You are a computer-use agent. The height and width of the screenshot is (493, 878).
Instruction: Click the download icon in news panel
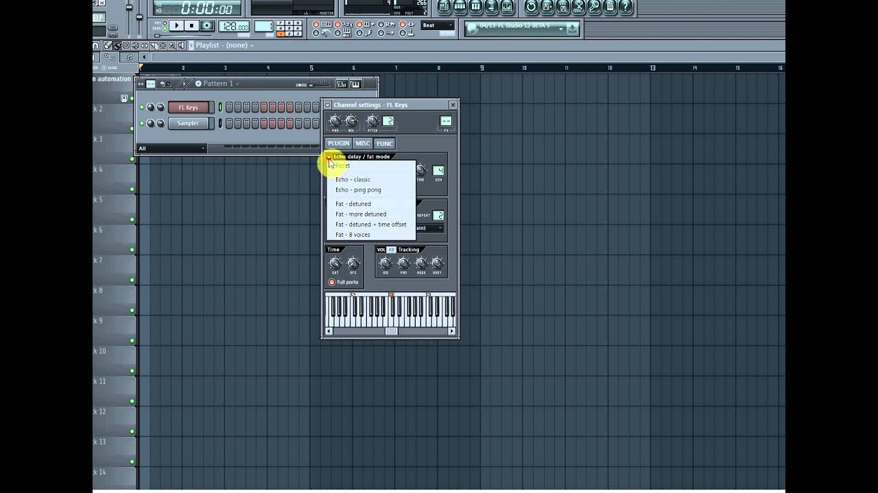coord(573,29)
